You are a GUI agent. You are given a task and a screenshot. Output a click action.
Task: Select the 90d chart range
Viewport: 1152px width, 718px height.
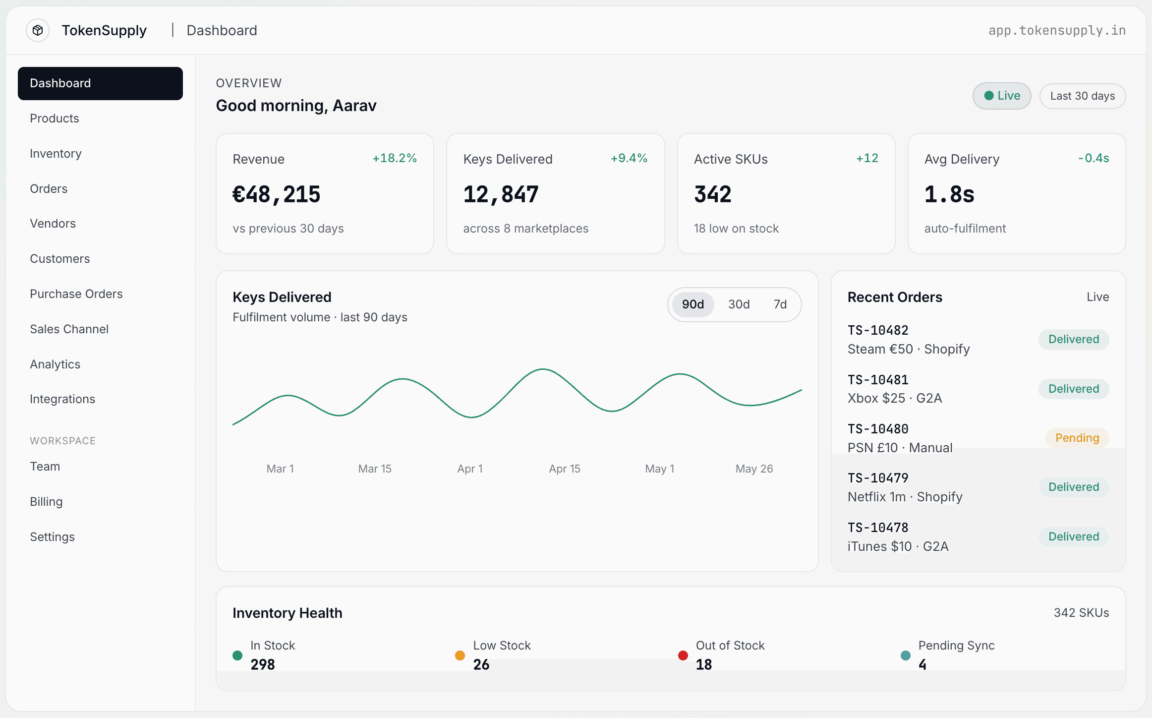click(x=692, y=304)
